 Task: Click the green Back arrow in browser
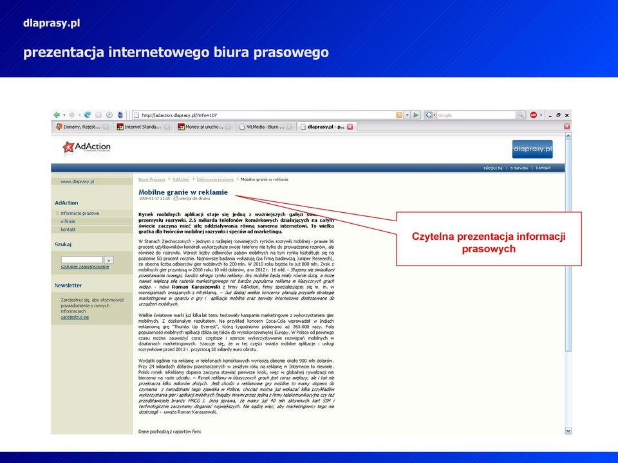pyautogui.click(x=57, y=115)
